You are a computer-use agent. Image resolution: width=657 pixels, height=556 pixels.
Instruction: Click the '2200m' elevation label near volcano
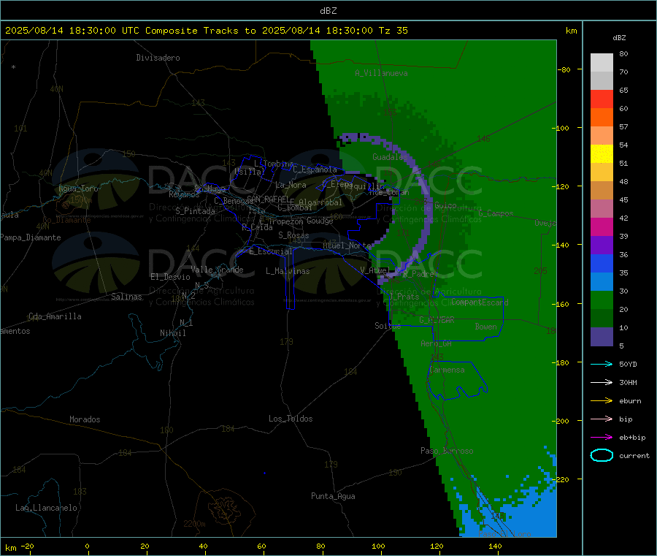pyautogui.click(x=194, y=524)
